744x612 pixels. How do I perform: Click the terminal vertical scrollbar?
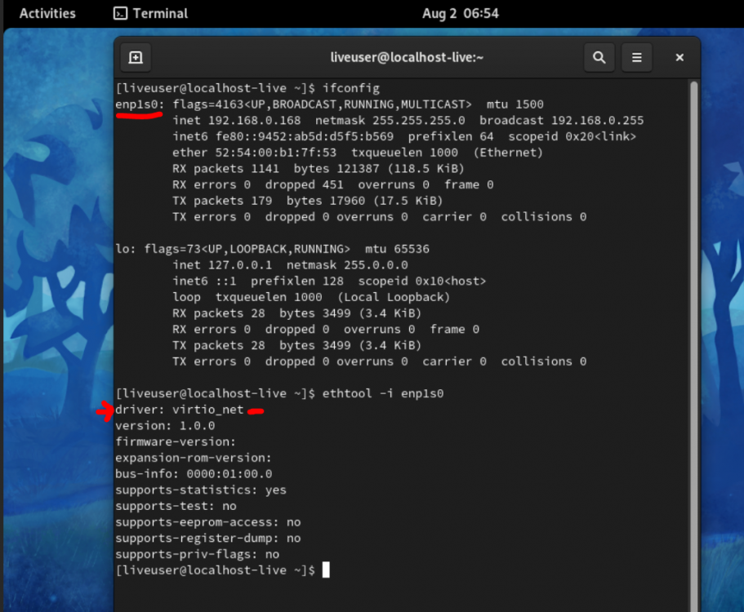693,345
